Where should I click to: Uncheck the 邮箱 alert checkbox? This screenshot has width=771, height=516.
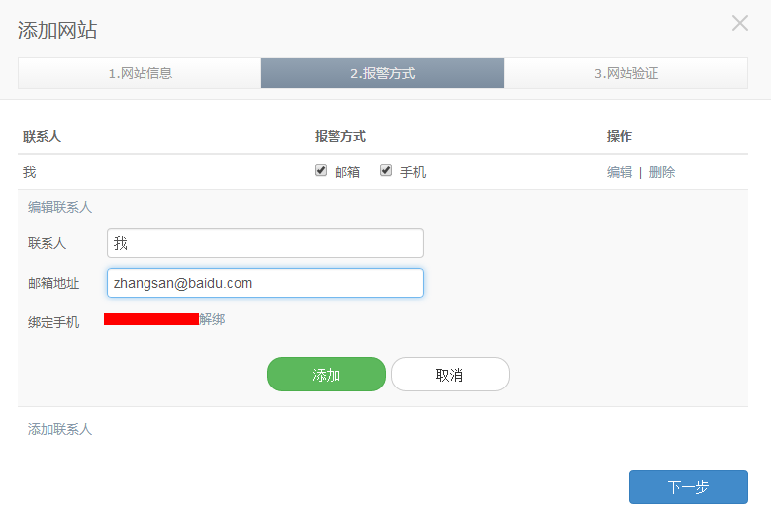point(321,170)
